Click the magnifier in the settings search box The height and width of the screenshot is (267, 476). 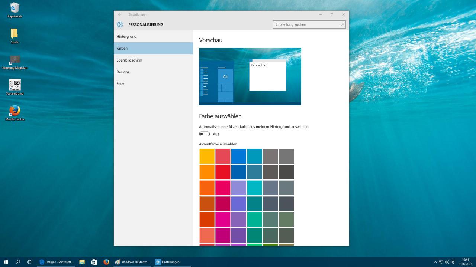[x=342, y=24]
